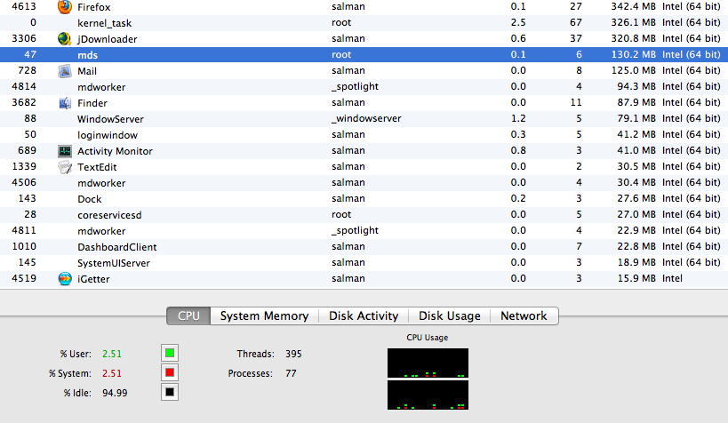Select the kernel_task process row
The width and height of the screenshot is (728, 423).
(364, 23)
